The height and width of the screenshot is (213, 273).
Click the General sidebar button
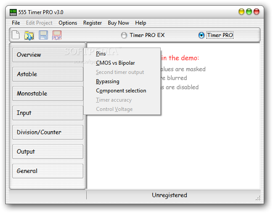pos(48,171)
